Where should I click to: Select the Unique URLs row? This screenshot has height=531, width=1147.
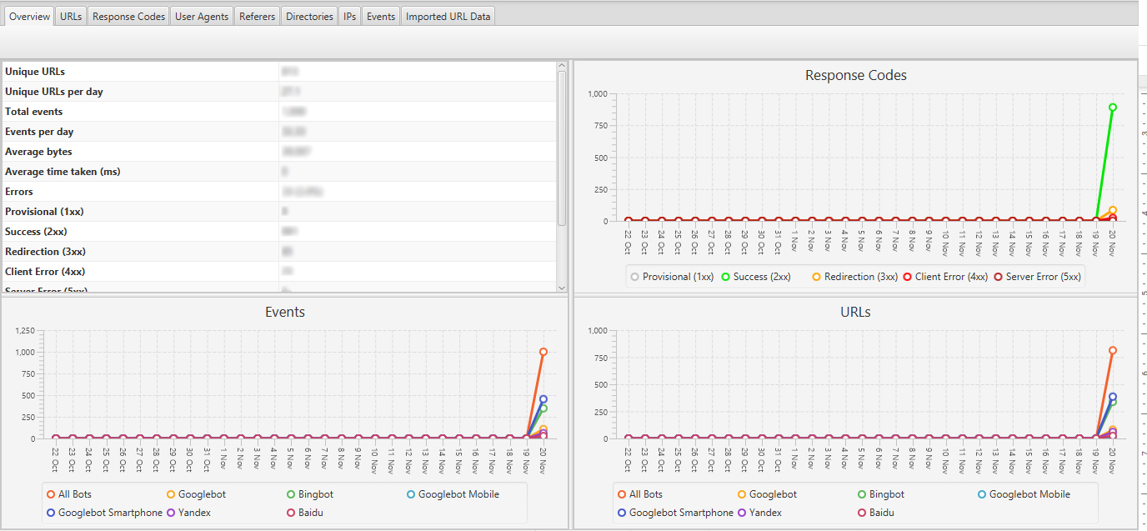point(142,72)
